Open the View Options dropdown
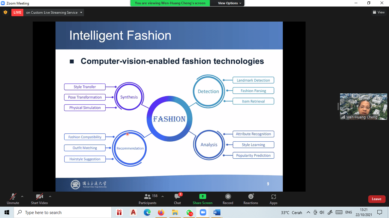The width and height of the screenshot is (389, 218). [x=230, y=3]
